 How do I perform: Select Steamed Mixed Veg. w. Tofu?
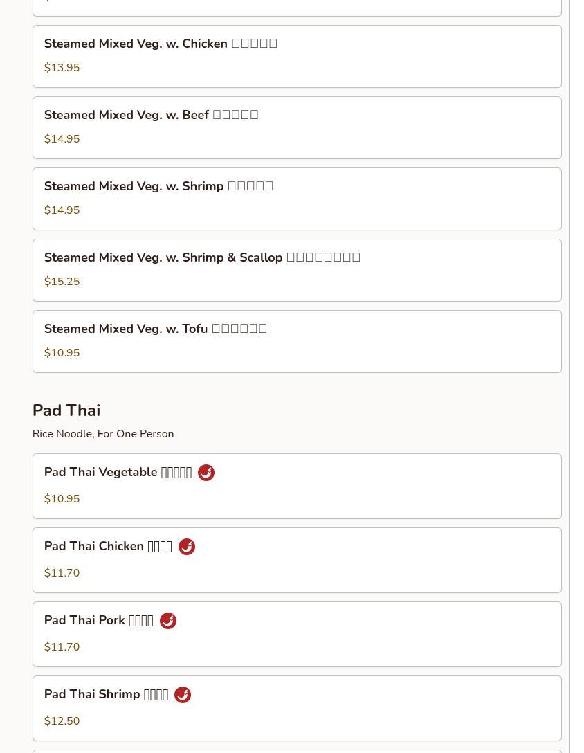click(297, 341)
